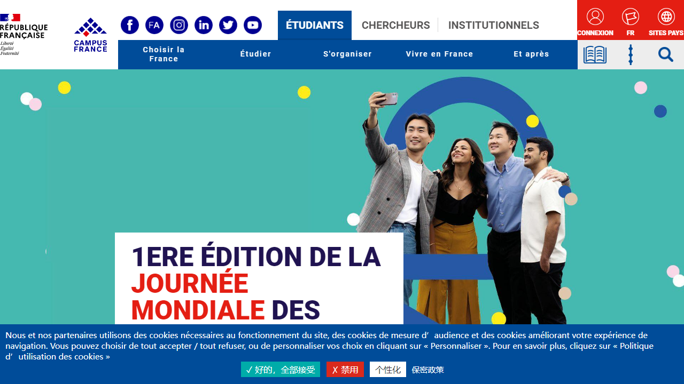Viewport: 684px width, 384px height.
Task: Accept all cookies with green button
Action: pyautogui.click(x=281, y=370)
